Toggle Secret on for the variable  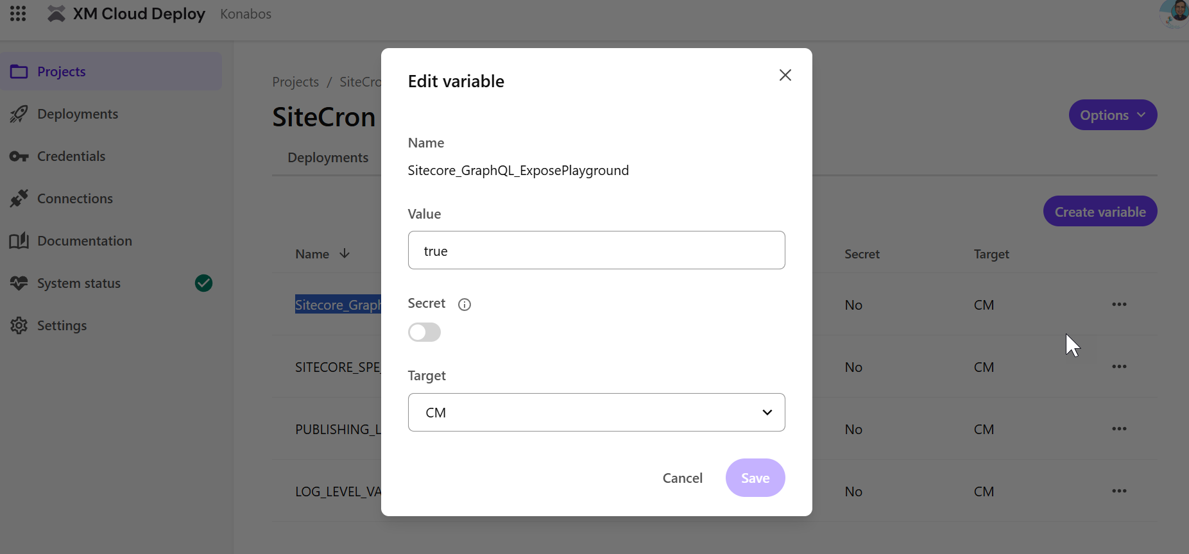coord(424,332)
